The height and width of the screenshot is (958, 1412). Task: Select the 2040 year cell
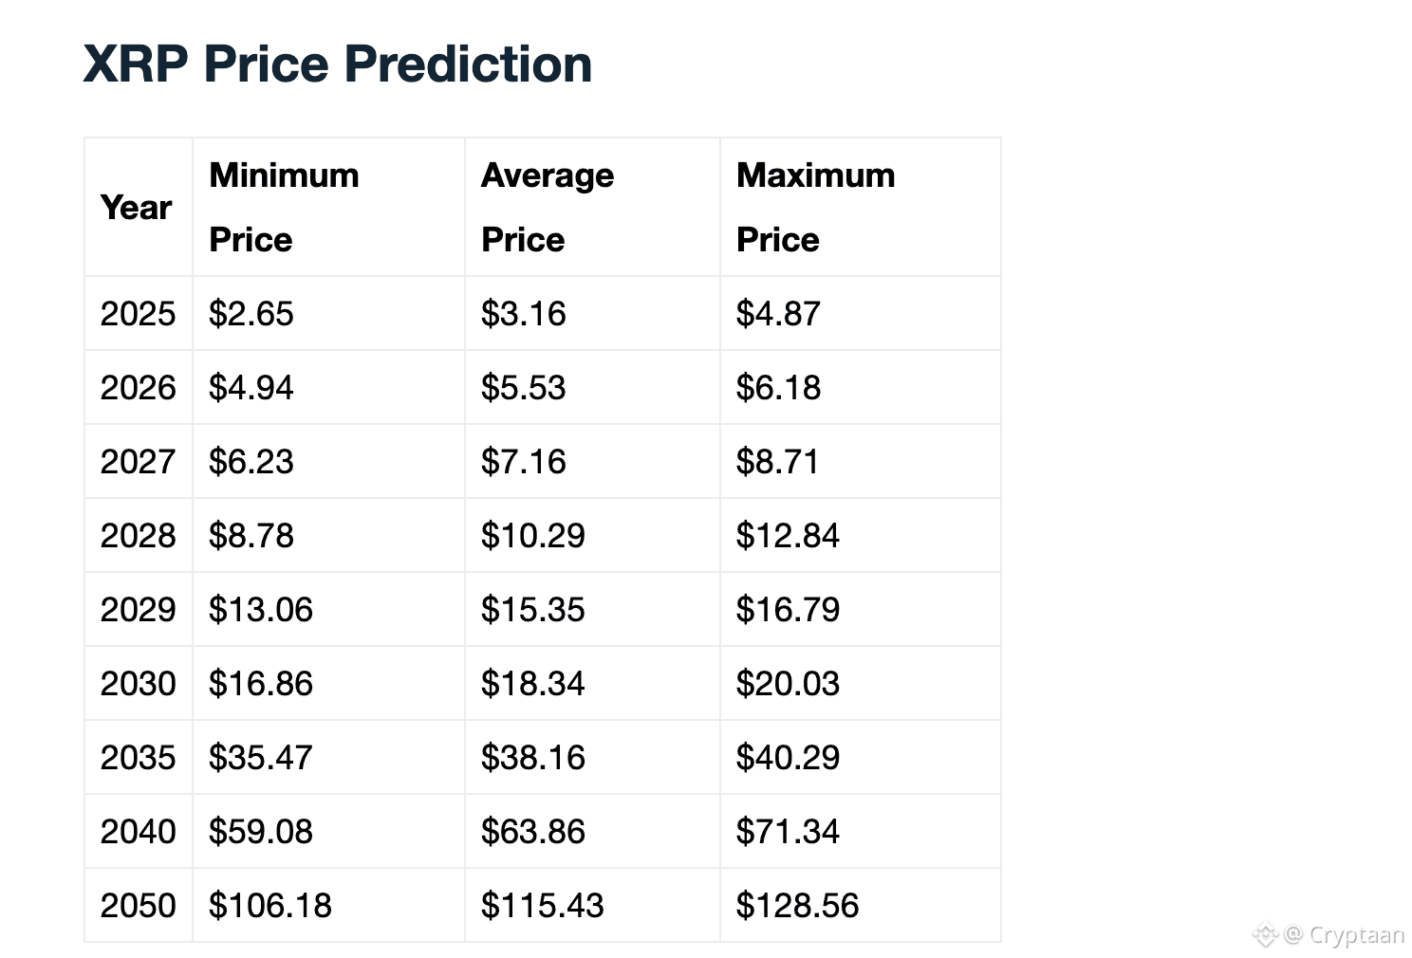[138, 832]
